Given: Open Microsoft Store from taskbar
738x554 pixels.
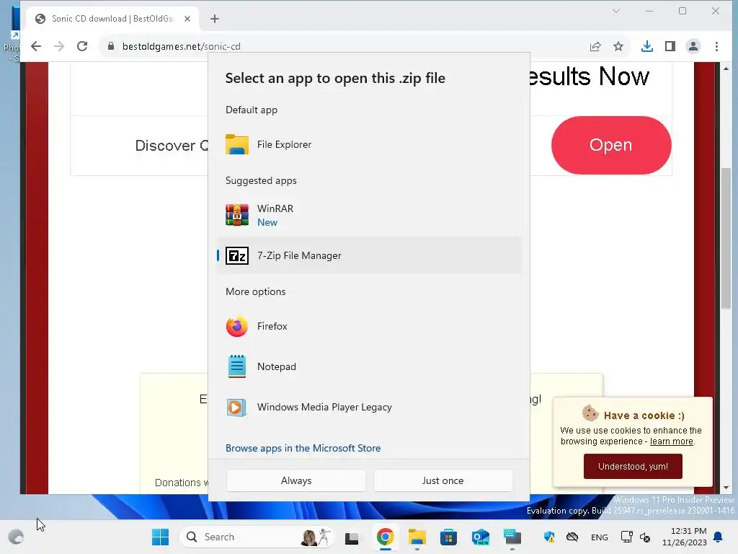Looking at the screenshot, I should (x=448, y=537).
